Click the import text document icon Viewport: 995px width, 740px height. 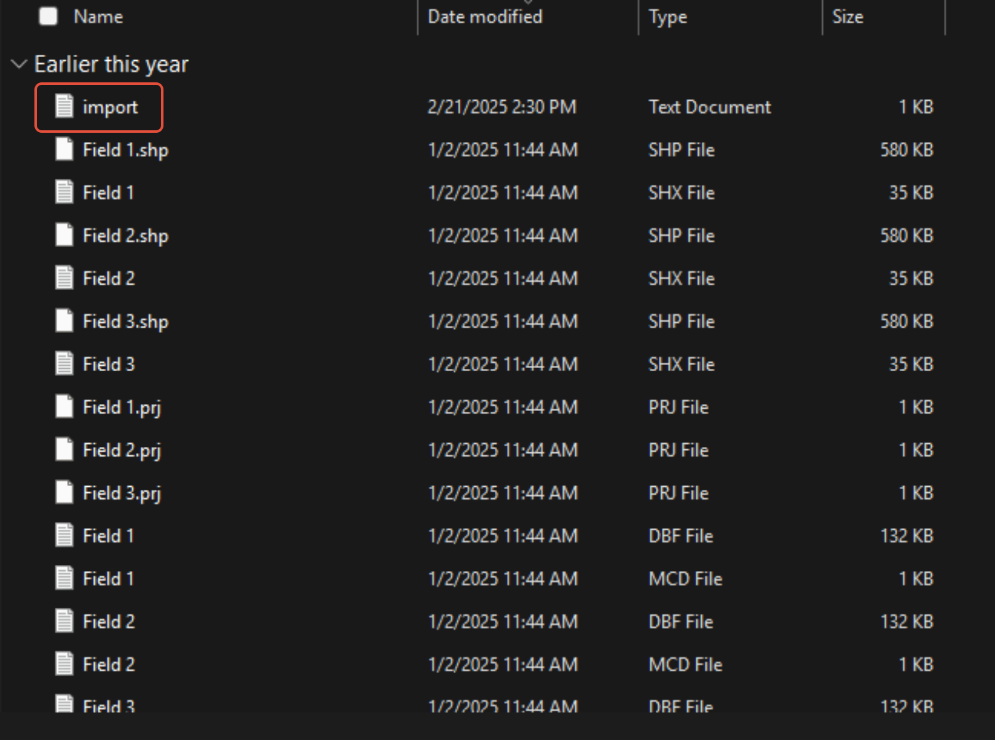[x=65, y=106]
